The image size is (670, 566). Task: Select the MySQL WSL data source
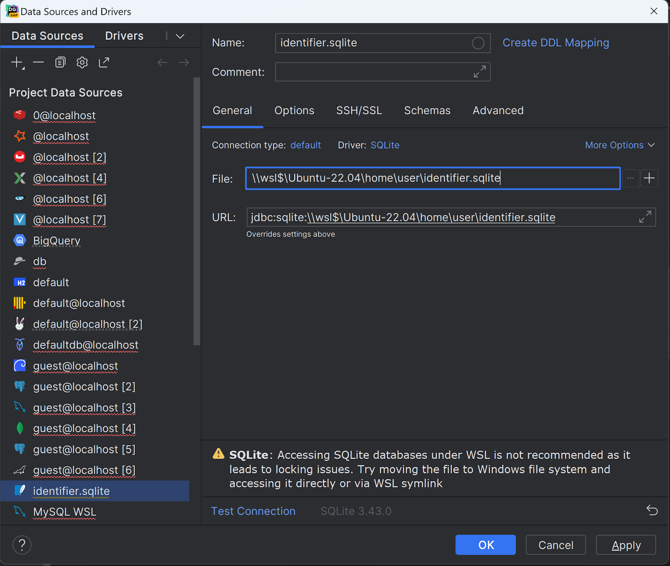[x=95, y=512]
